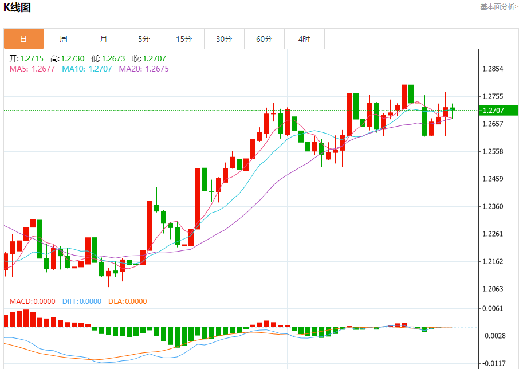
Task: Click the DIFF:0.0000 indicator label
Action: tap(82, 301)
